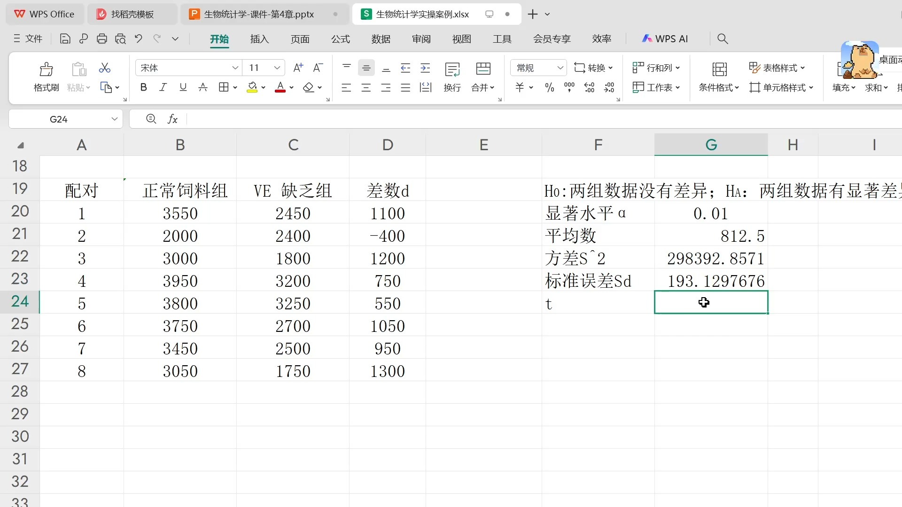Screen dimensions: 902x507
Task: Click the eraser clear-format icon
Action: tap(308, 87)
